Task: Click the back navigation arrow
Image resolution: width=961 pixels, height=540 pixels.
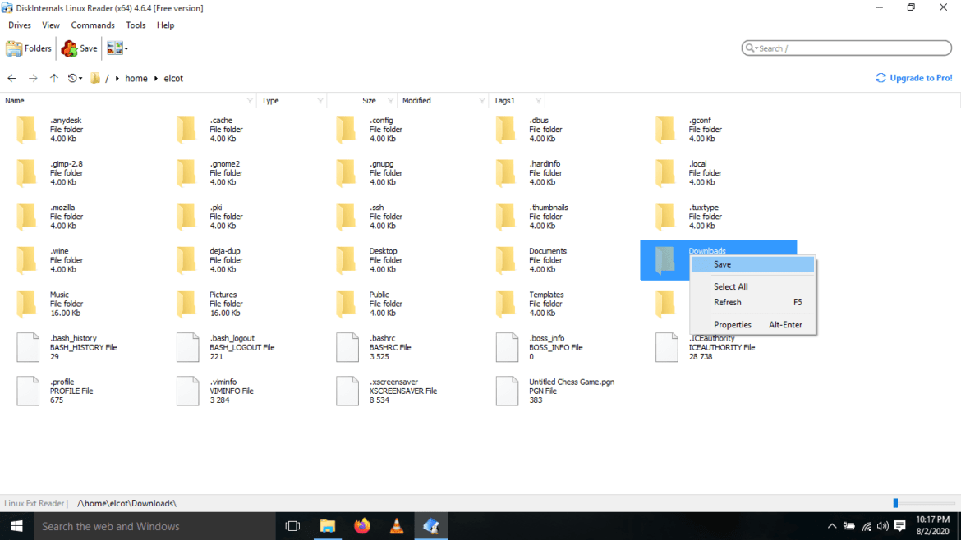Action: pos(11,78)
